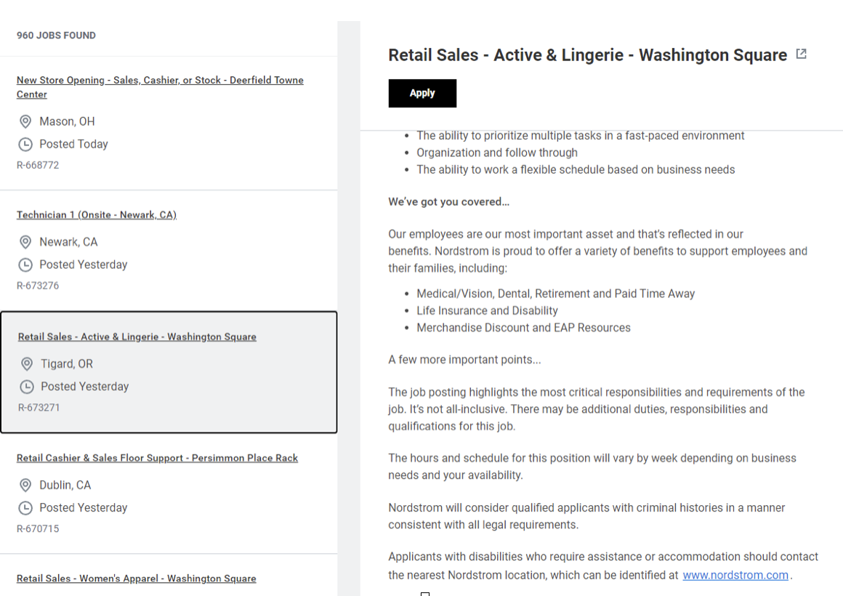Screen dimensions: 843x596
Task: Open the Retail Sales Women's Apparel posting
Action: click(137, 578)
